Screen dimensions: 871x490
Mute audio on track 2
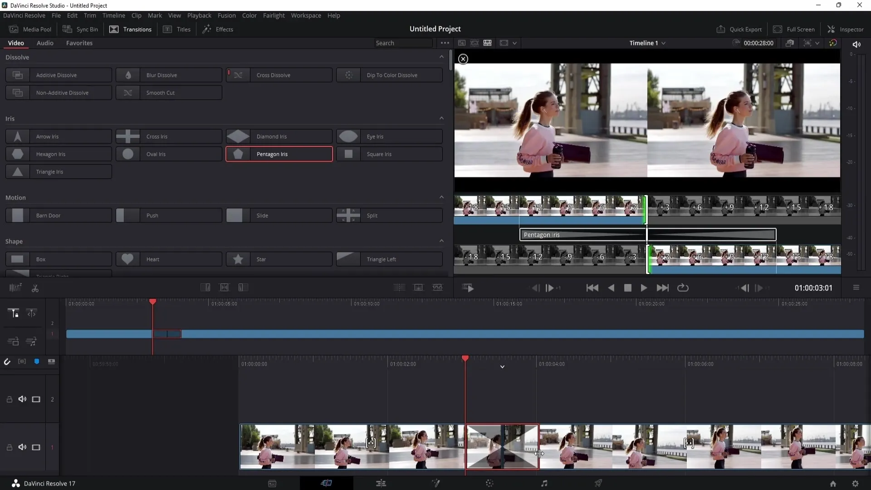pos(22,399)
